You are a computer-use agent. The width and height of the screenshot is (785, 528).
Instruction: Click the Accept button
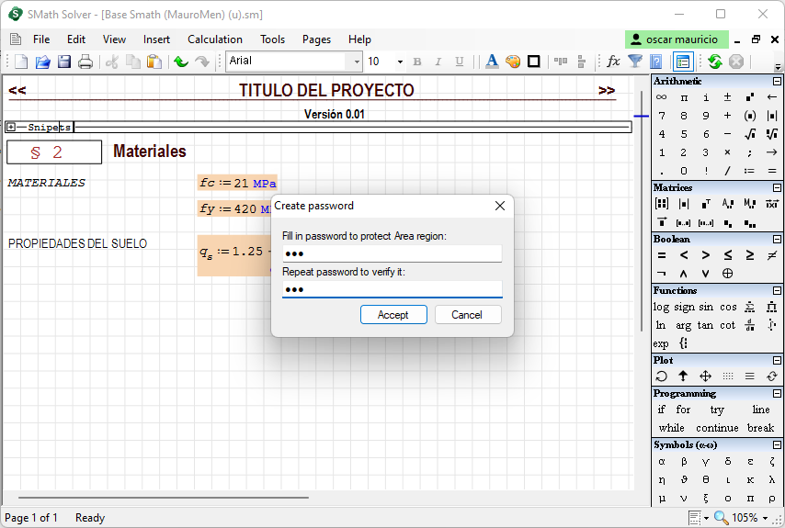(392, 315)
